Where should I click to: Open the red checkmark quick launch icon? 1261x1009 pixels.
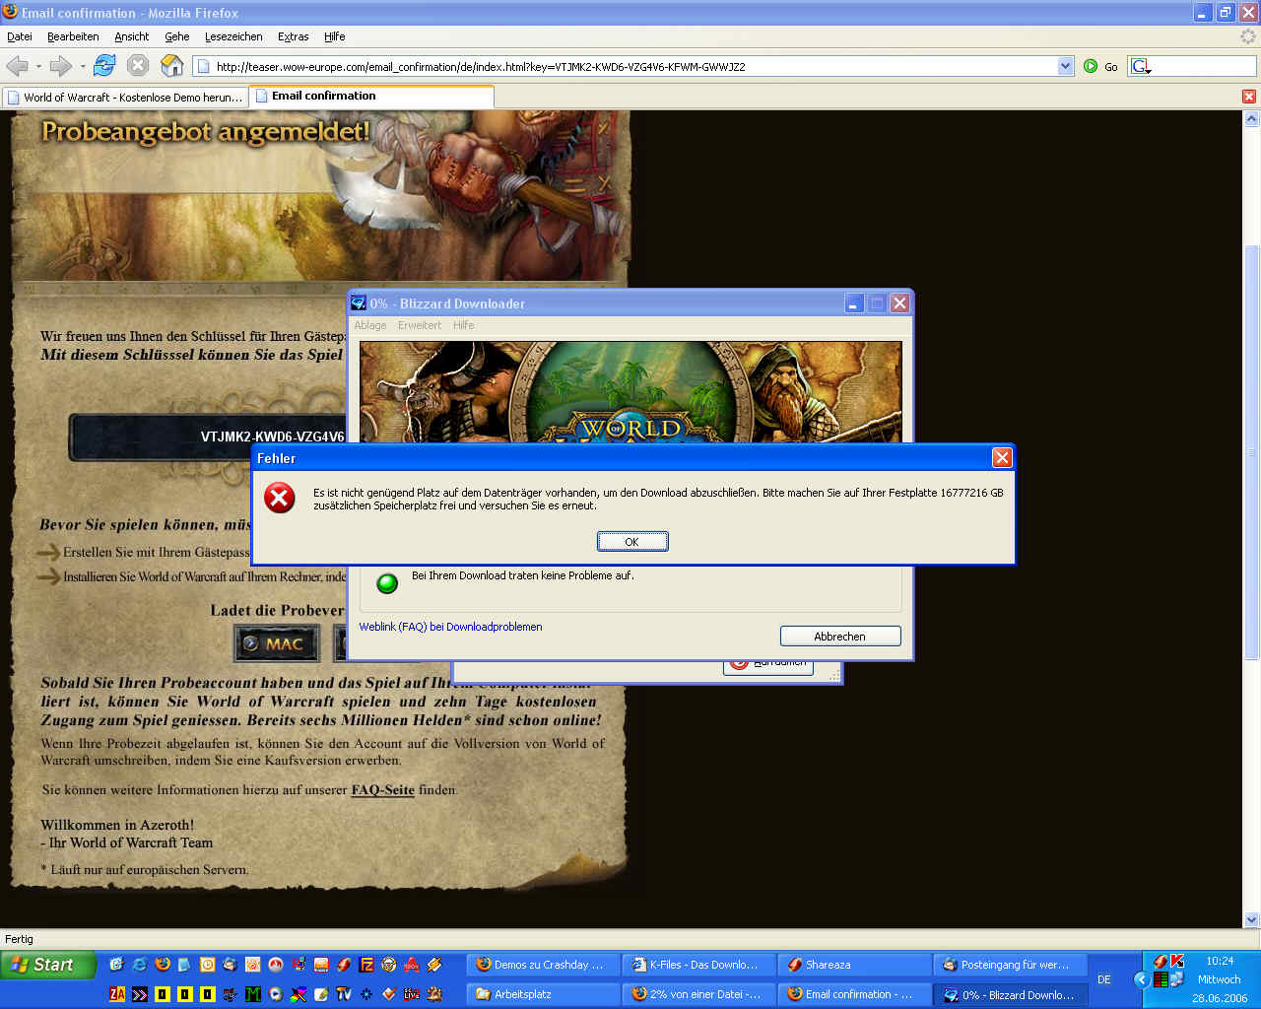[389, 994]
